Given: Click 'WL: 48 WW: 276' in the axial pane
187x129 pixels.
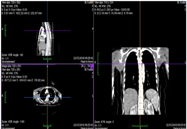Looking at the screenshot, I should coord(10,73).
